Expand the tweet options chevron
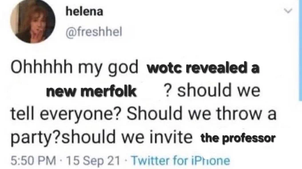 tap(288, 11)
